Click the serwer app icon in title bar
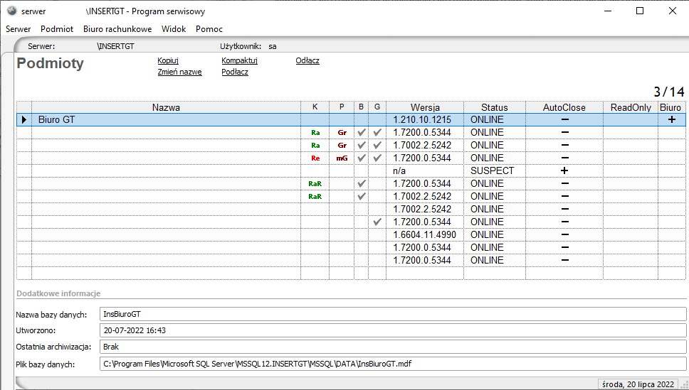The width and height of the screenshot is (689, 390). pos(11,11)
